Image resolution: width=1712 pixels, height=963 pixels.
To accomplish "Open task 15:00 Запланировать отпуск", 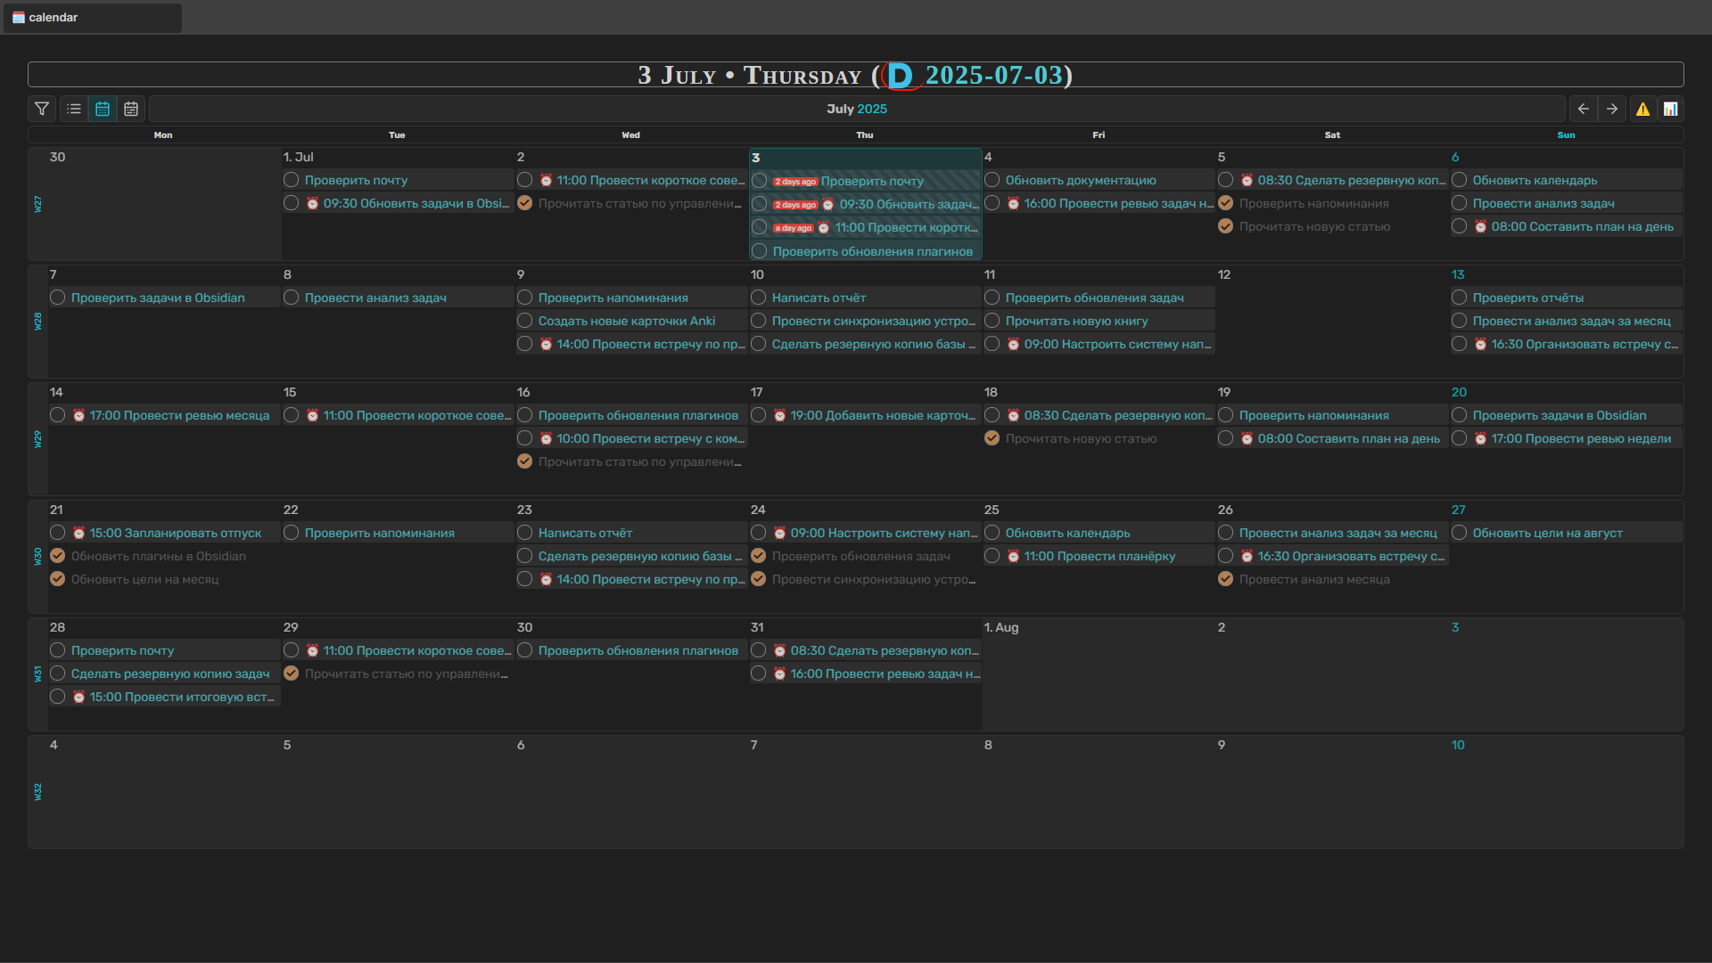I will point(175,533).
